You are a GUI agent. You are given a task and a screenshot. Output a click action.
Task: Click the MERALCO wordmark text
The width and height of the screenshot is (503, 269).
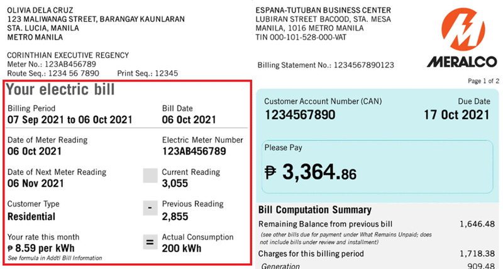[462, 61]
